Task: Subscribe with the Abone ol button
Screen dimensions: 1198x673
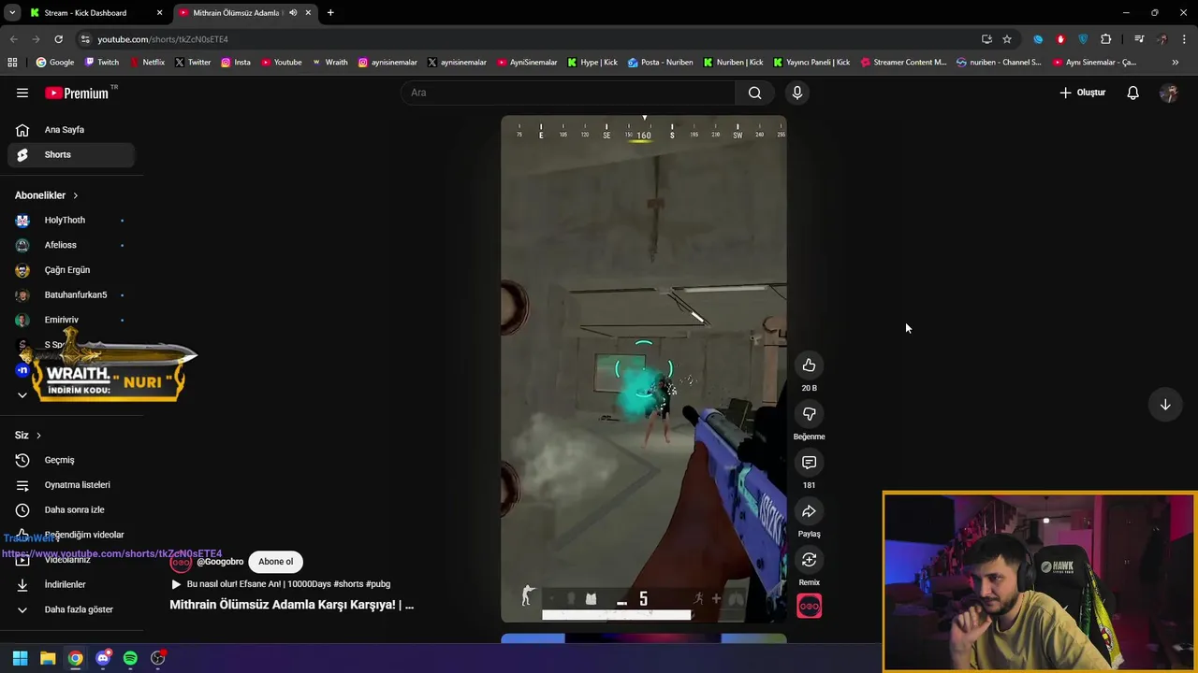Action: [x=275, y=562]
